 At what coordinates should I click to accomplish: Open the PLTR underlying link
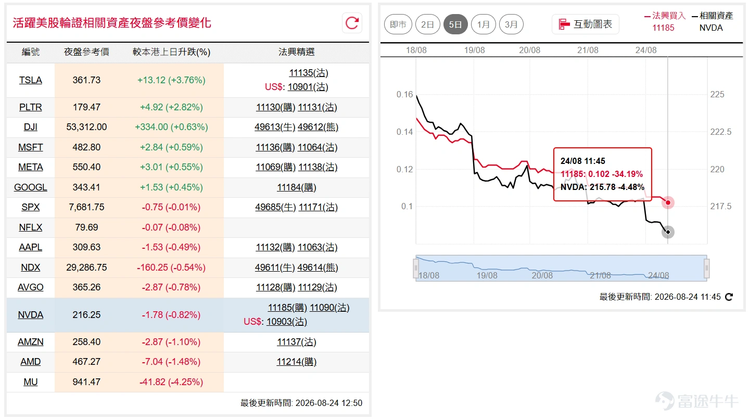click(x=31, y=107)
